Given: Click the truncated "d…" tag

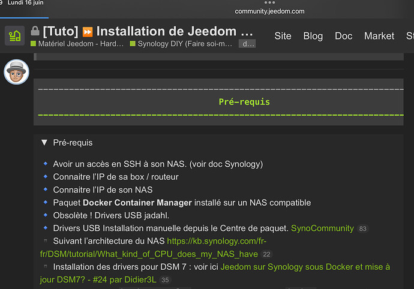Looking at the screenshot, I should click(247, 44).
